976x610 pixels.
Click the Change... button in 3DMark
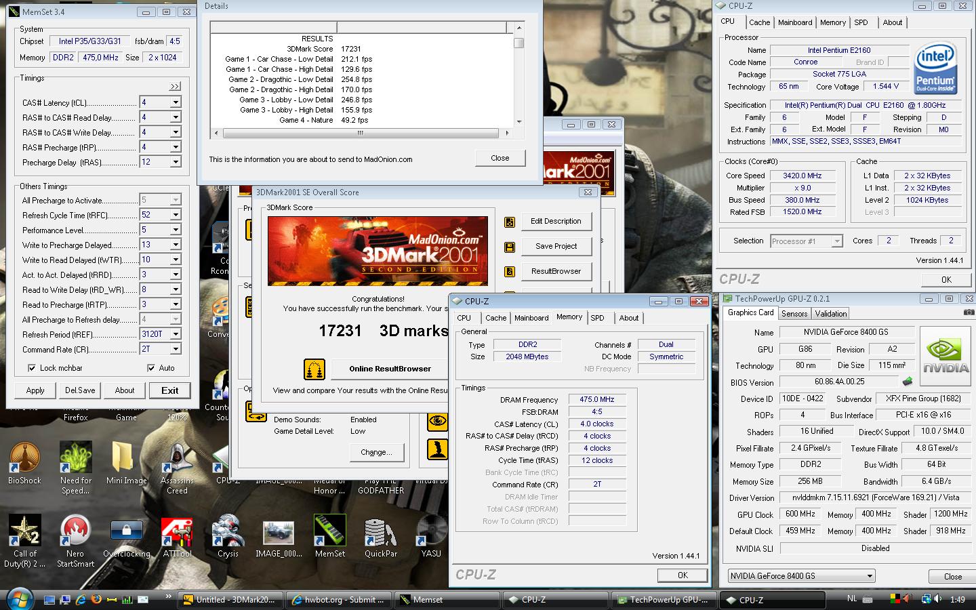click(377, 452)
